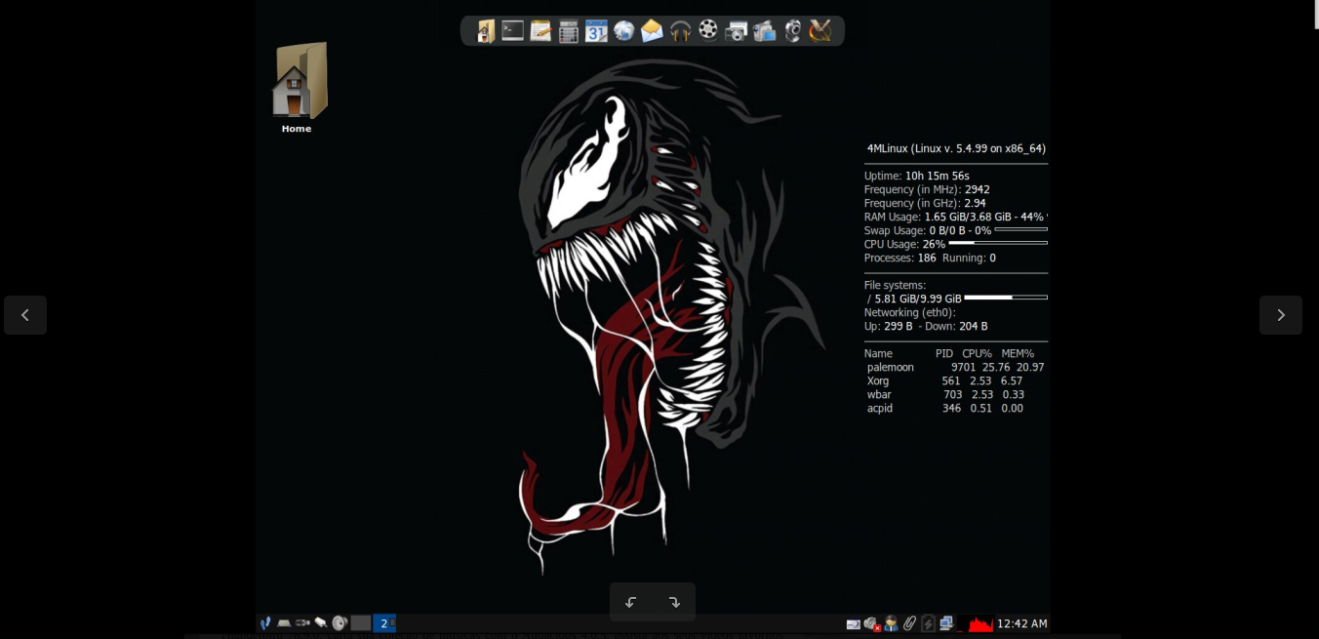Click the muted speaker icon in the tray
1319x639 pixels.
click(x=872, y=624)
